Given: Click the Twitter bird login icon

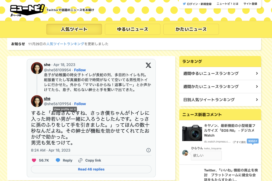Looking at the screenshot, I should click(x=184, y=4).
